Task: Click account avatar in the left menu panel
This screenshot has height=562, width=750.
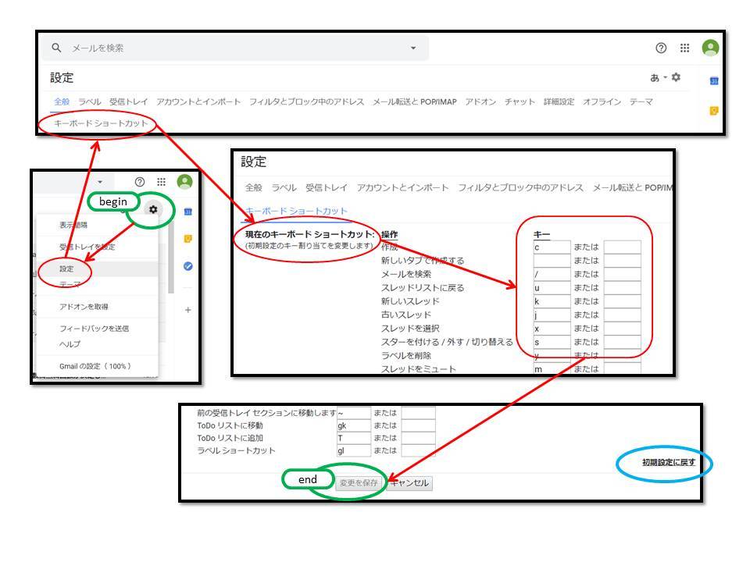Action: (184, 182)
